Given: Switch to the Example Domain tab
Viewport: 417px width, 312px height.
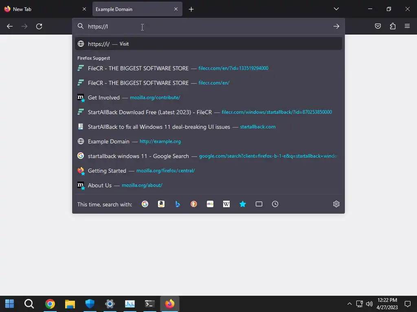Looking at the screenshot, I should coord(137,9).
